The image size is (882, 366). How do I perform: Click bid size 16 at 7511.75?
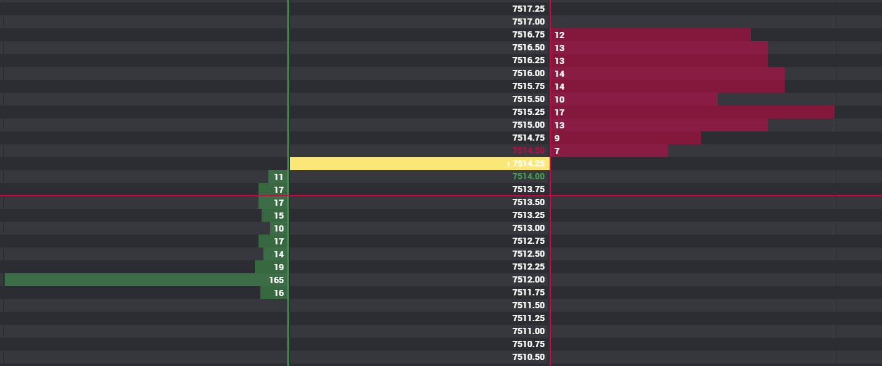tap(279, 293)
